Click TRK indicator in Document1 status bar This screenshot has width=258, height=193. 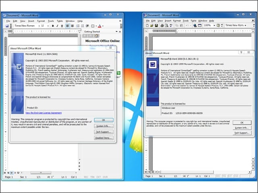224,176
